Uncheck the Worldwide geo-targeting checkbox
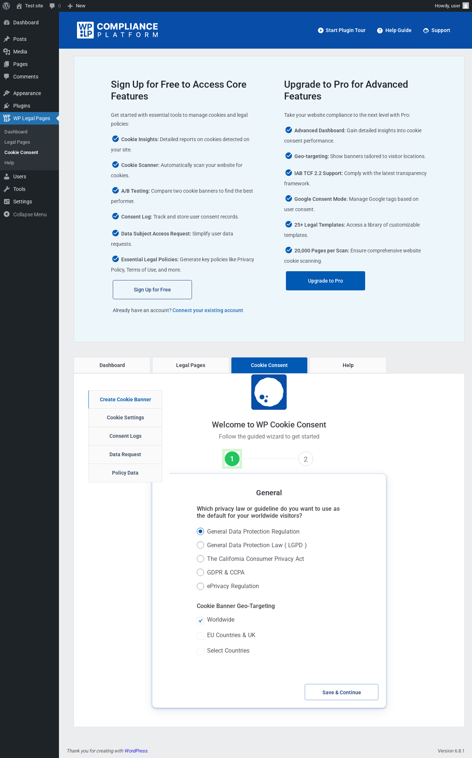472x758 pixels. tap(200, 620)
